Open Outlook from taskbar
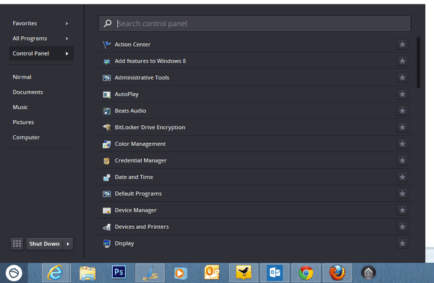Viewport: 434px width, 283px height. pyautogui.click(x=275, y=273)
